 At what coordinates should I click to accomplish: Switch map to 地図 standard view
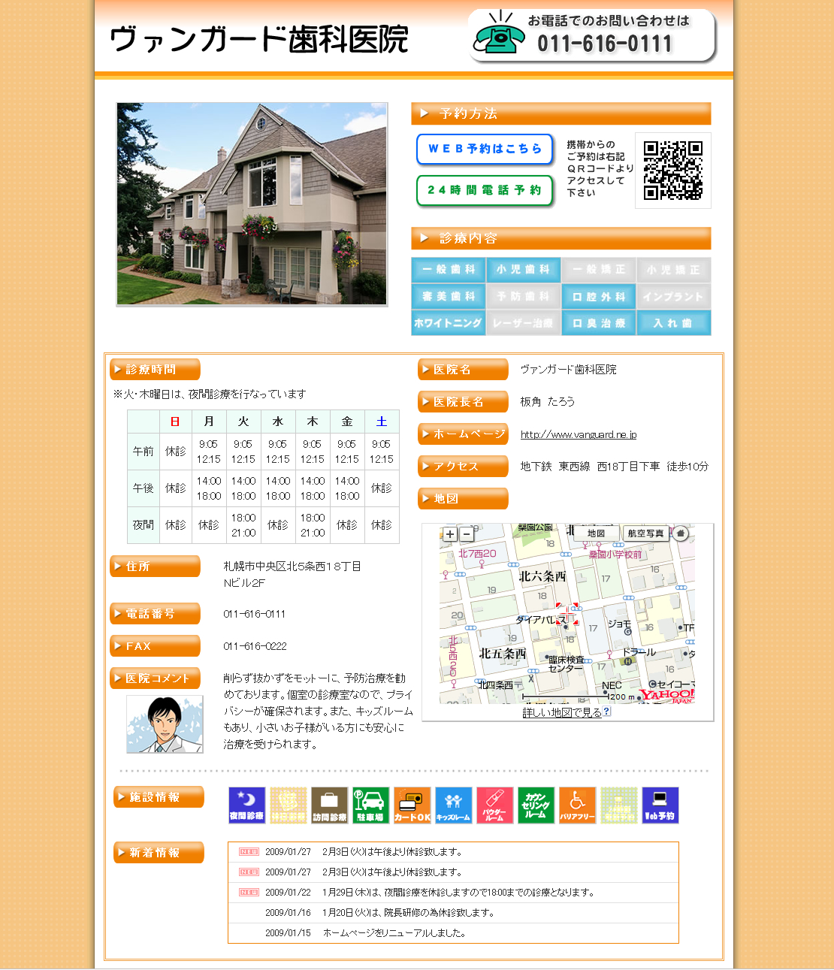tap(596, 533)
